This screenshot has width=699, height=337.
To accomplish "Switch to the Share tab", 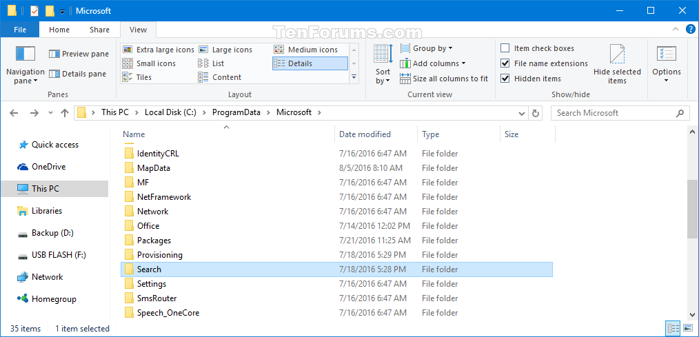I will [99, 30].
